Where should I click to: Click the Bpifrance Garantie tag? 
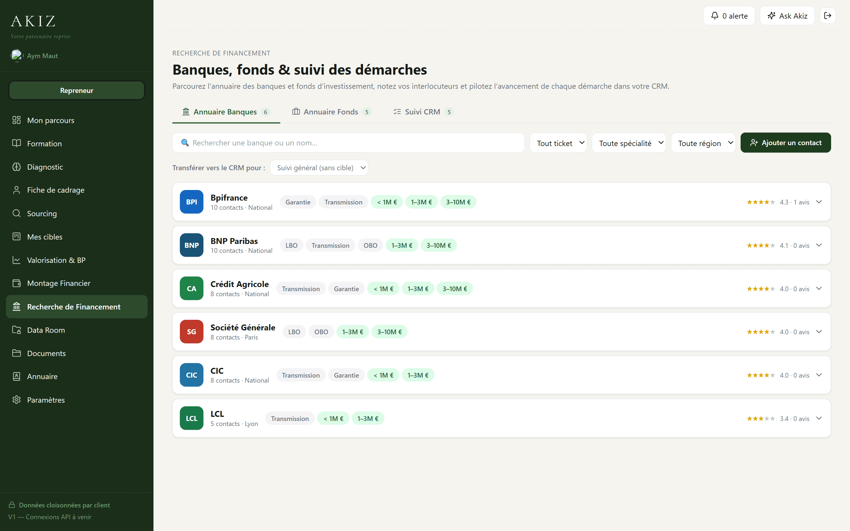point(298,202)
